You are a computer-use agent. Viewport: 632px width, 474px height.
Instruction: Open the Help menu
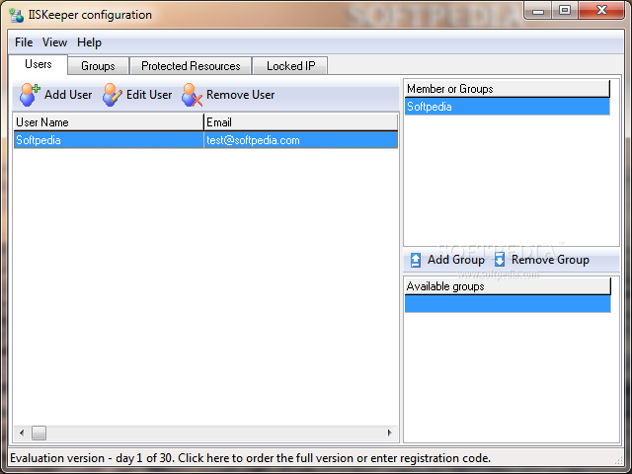(89, 42)
